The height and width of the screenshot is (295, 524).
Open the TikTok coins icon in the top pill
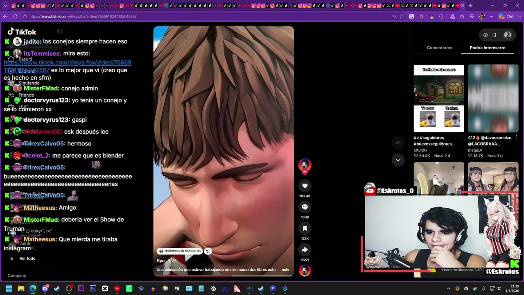tap(486, 35)
